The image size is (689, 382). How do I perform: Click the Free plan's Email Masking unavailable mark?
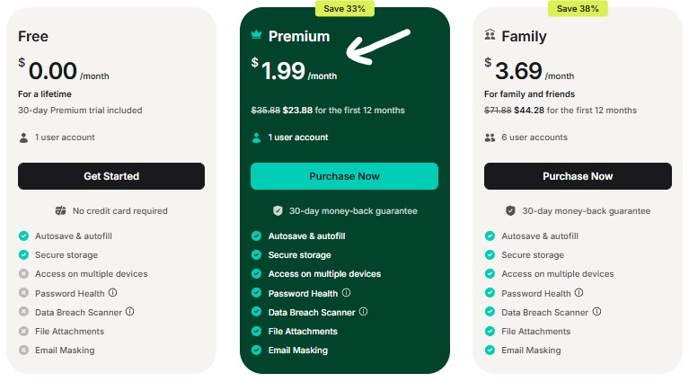23,351
